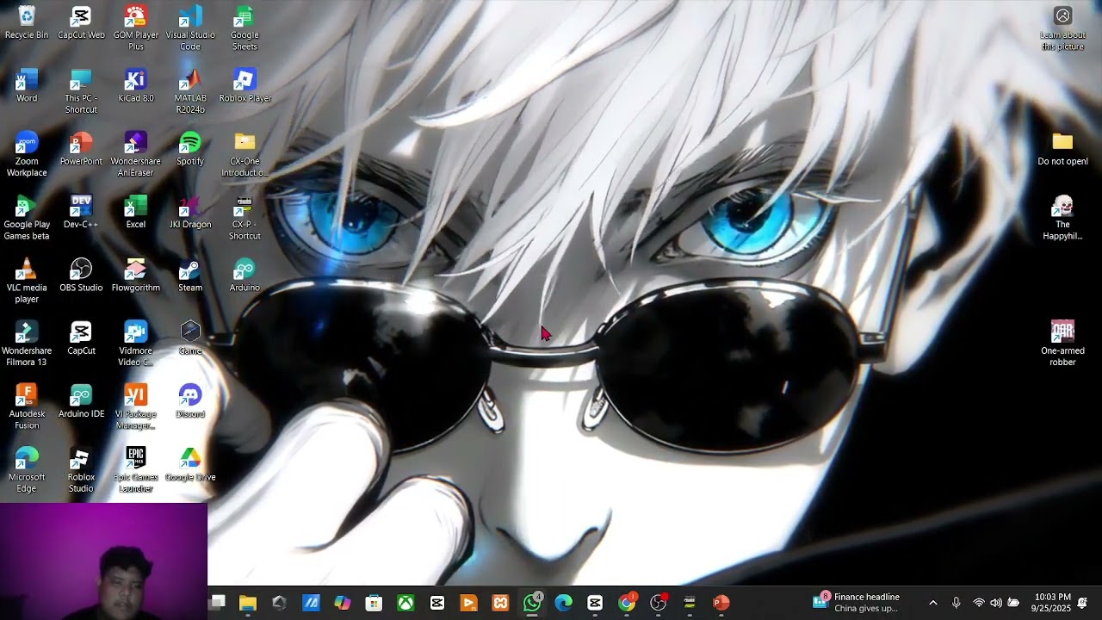Launch Discord from the desktop
Image resolution: width=1102 pixels, height=620 pixels.
(190, 401)
